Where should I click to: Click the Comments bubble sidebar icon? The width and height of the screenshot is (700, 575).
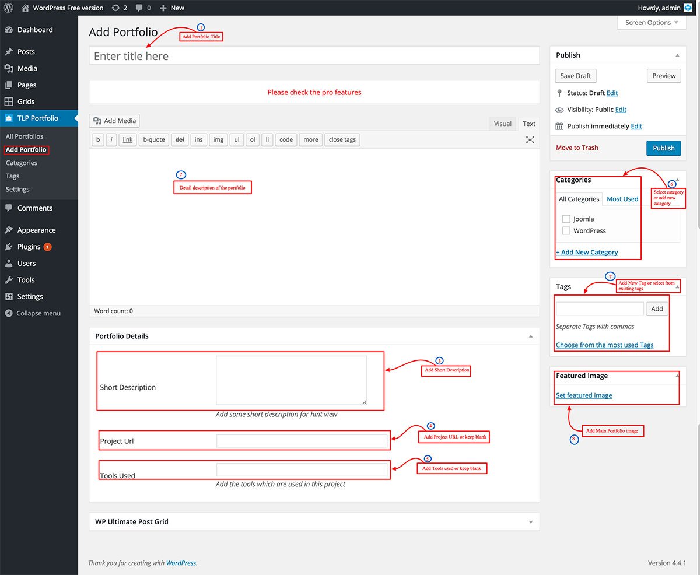click(x=9, y=208)
